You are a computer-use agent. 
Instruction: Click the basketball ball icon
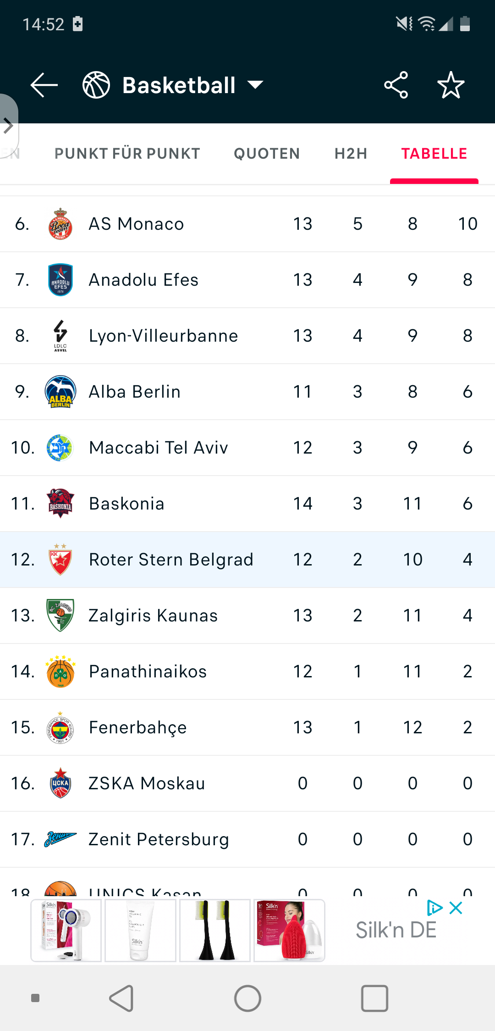coord(96,85)
